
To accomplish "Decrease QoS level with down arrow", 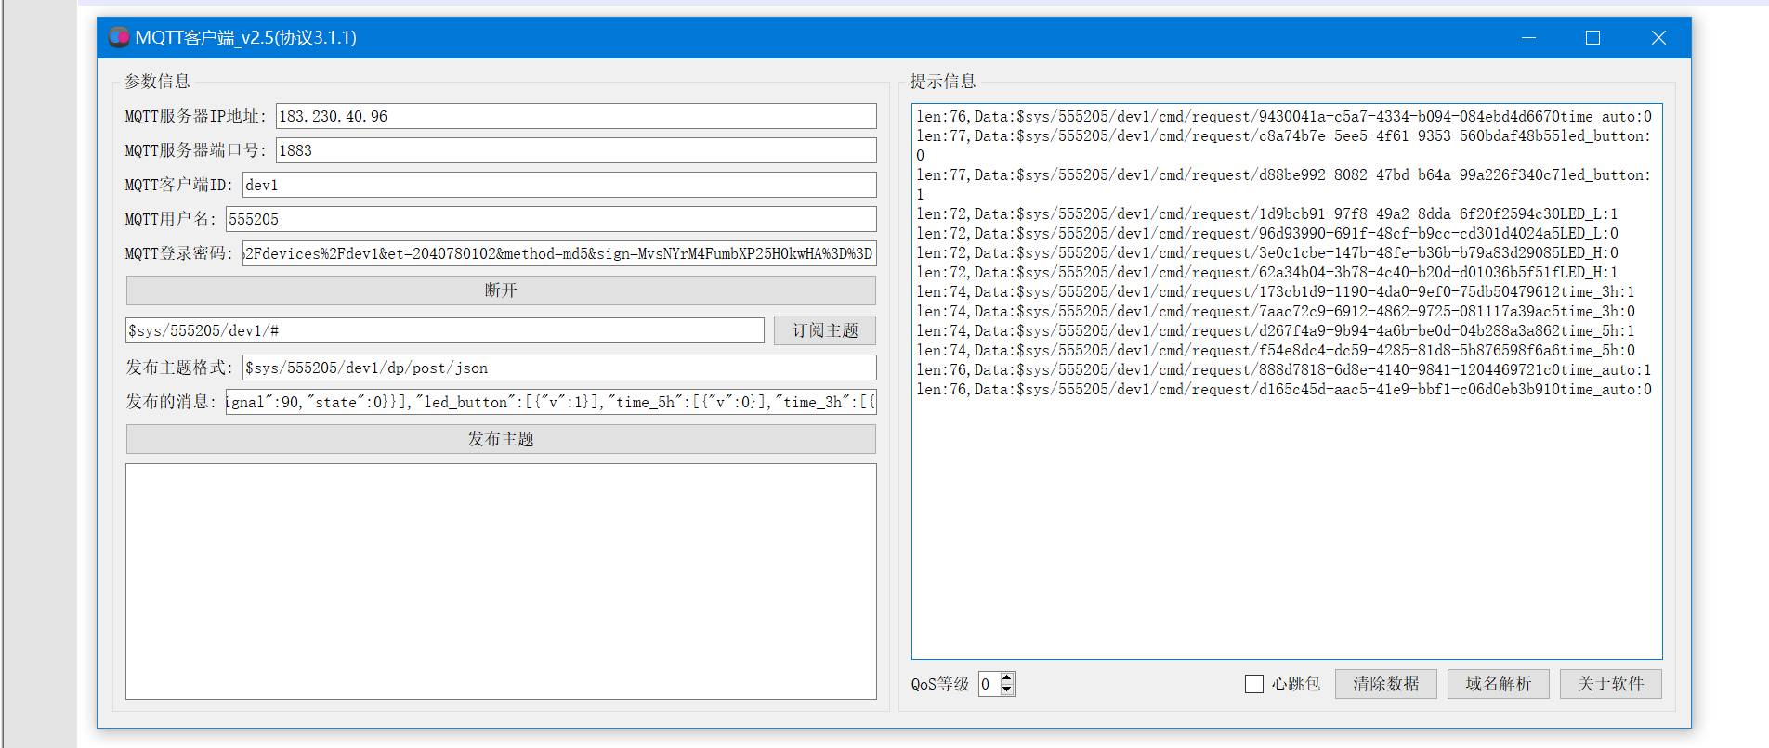I will (1007, 690).
